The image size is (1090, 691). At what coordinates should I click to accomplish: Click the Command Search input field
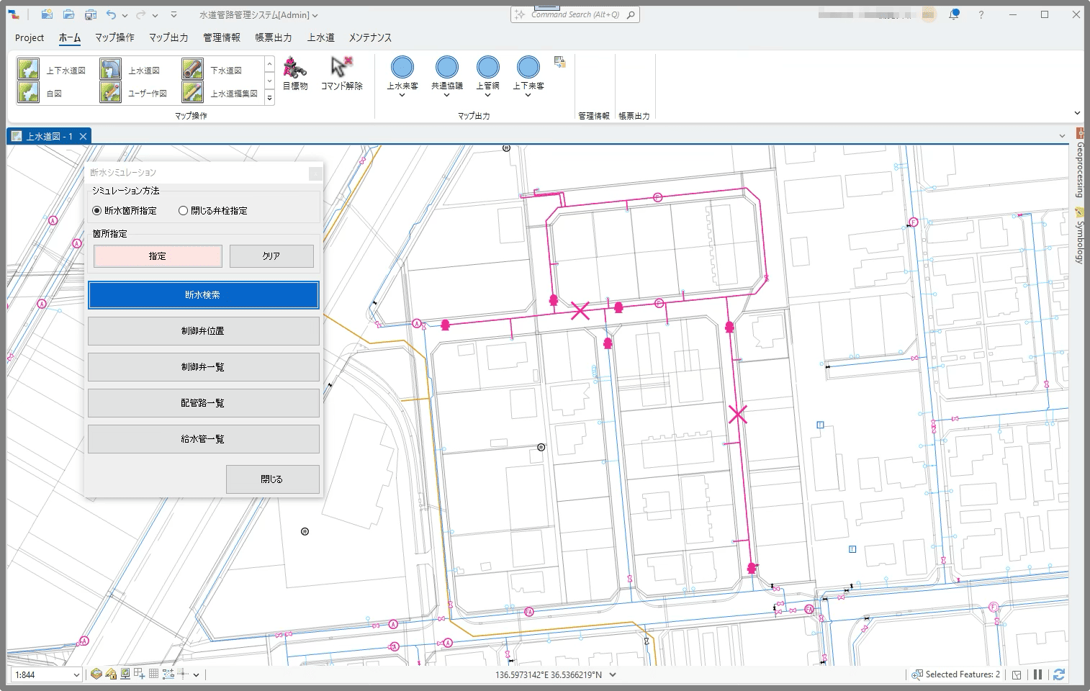coord(575,14)
